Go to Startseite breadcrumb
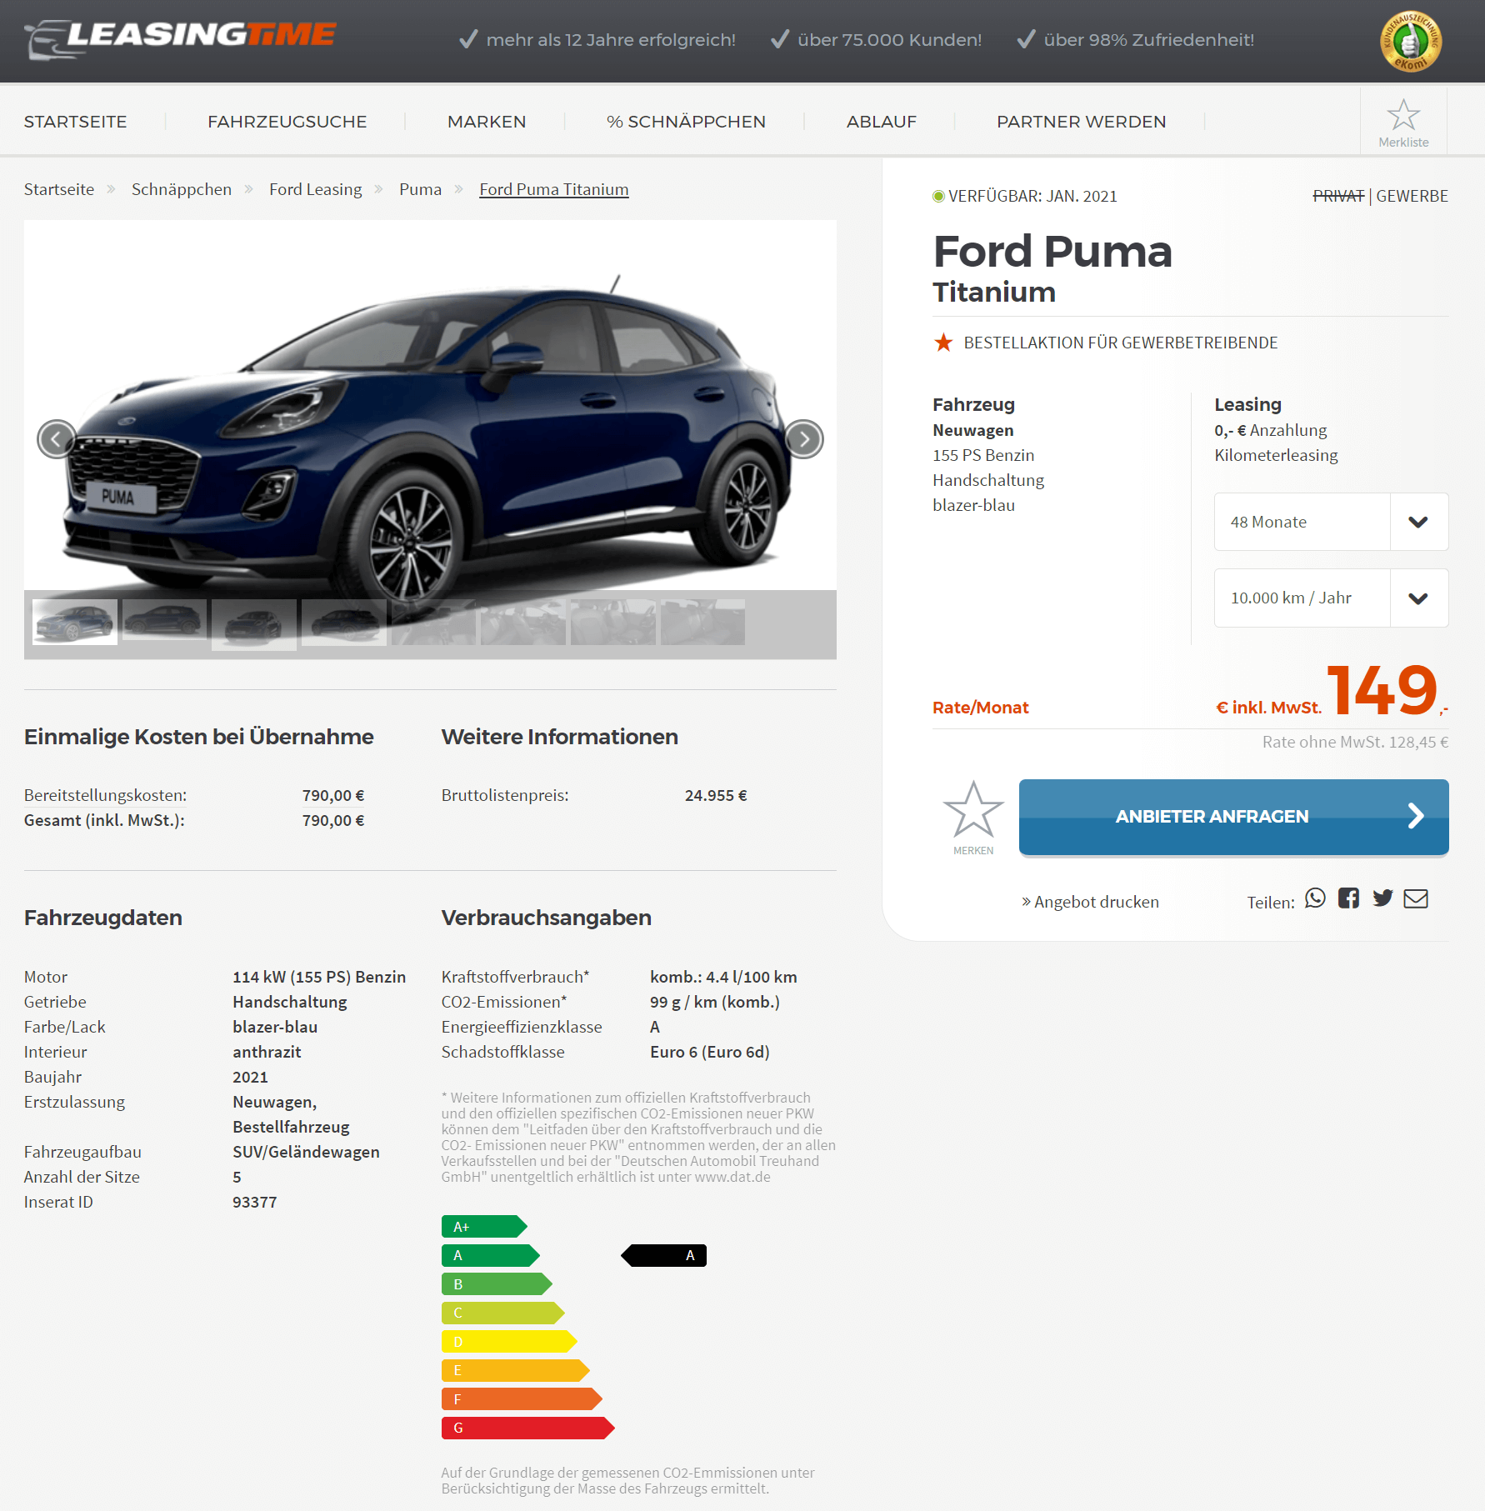Screen dimensions: 1485x1511 (x=58, y=189)
